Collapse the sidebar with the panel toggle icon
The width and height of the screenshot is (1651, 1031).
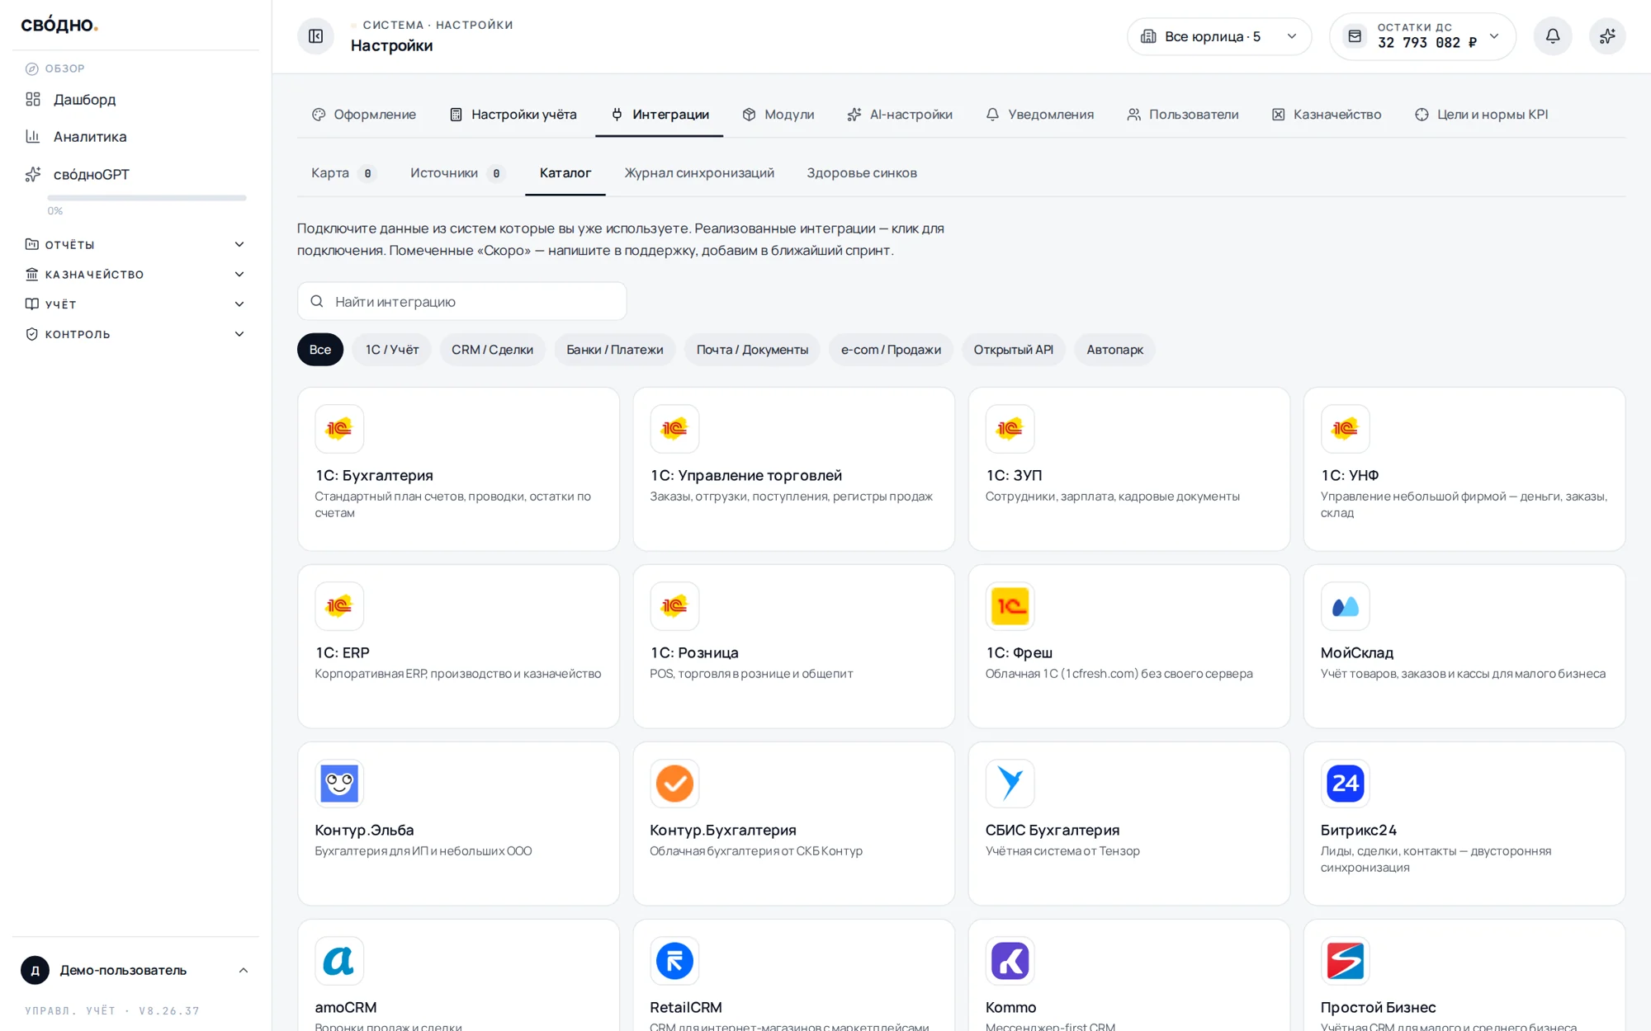click(x=315, y=36)
